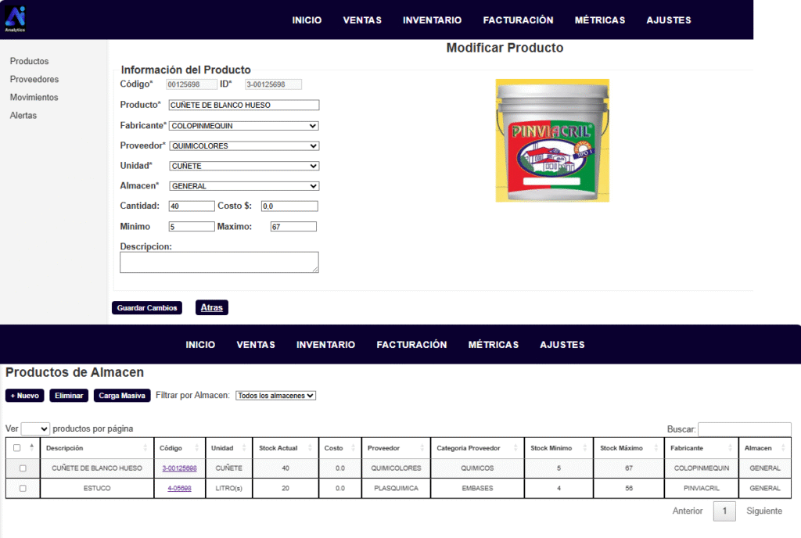Select the ESTUCO row checkbox
Image resolution: width=801 pixels, height=538 pixels.
tap(23, 488)
